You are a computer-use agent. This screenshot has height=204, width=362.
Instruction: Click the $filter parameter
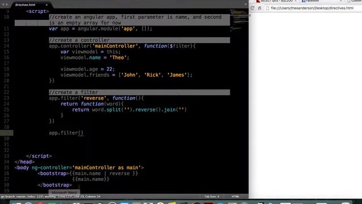pos(179,46)
